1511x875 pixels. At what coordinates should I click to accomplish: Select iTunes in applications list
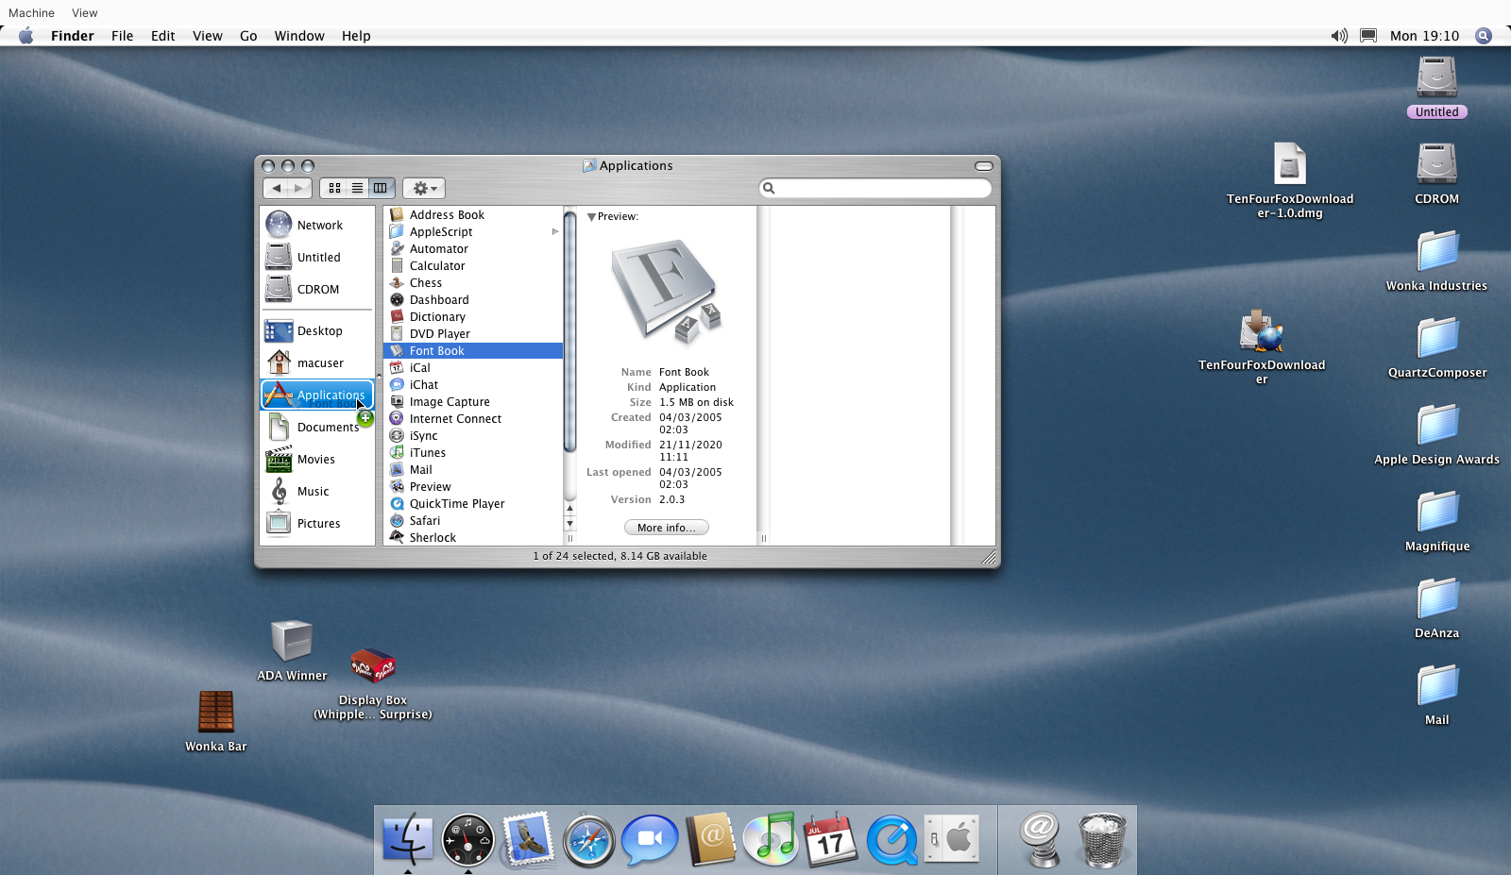coord(473,453)
